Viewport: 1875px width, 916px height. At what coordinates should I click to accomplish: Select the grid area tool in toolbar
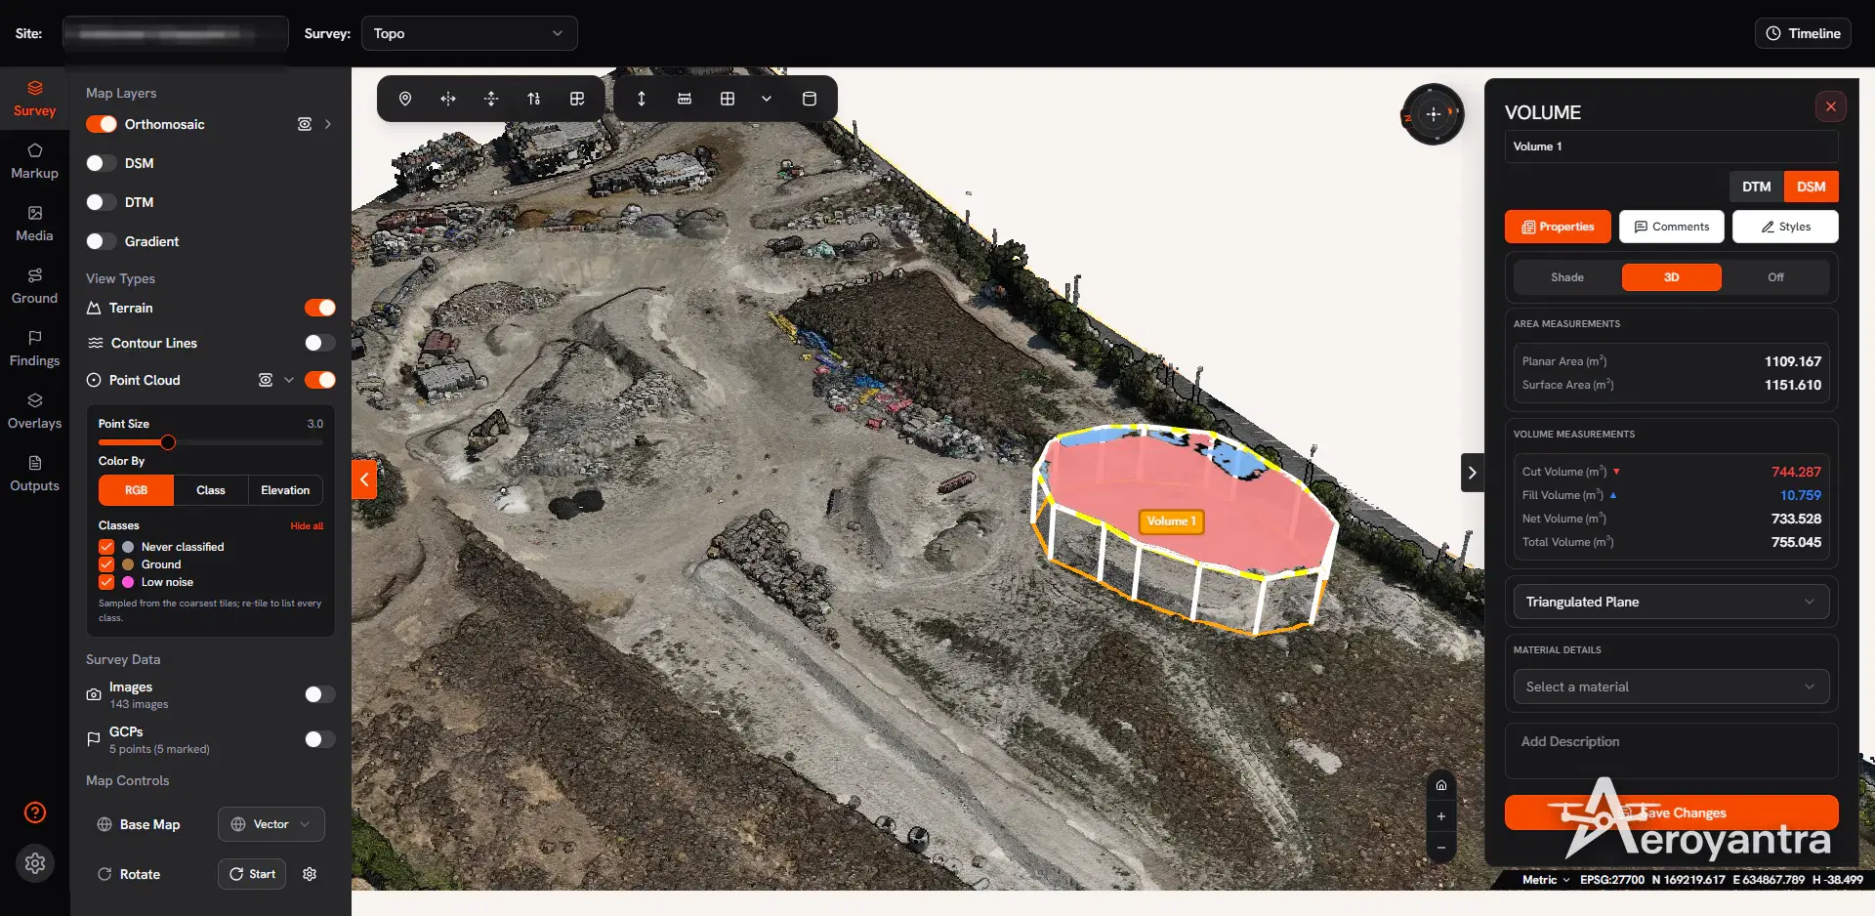[x=728, y=99]
